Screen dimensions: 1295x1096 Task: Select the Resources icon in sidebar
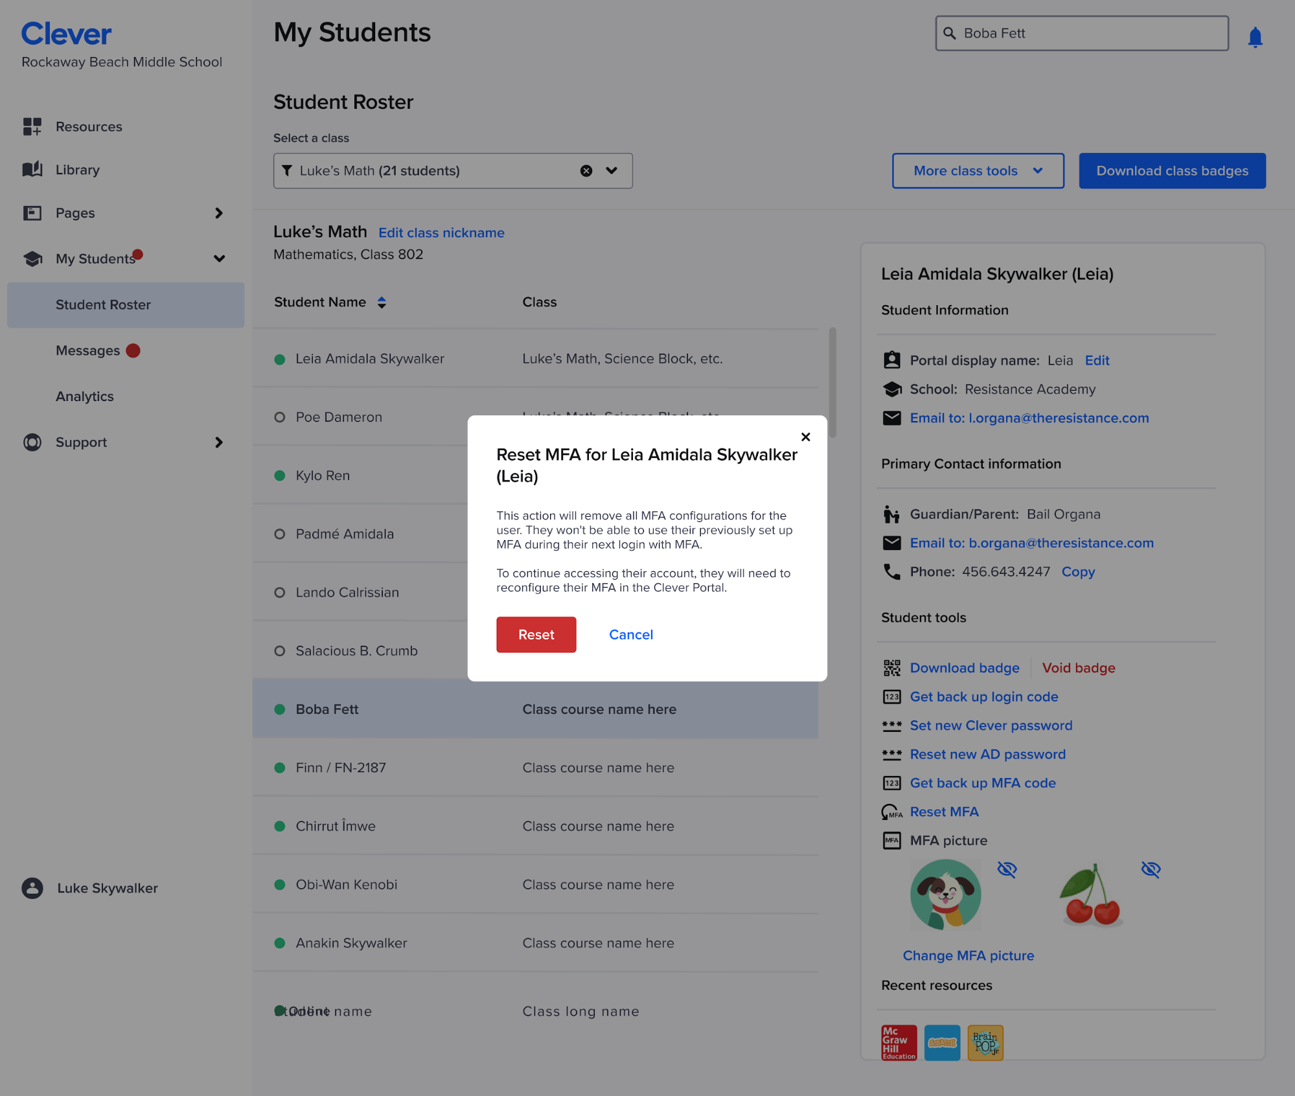coord(32,126)
